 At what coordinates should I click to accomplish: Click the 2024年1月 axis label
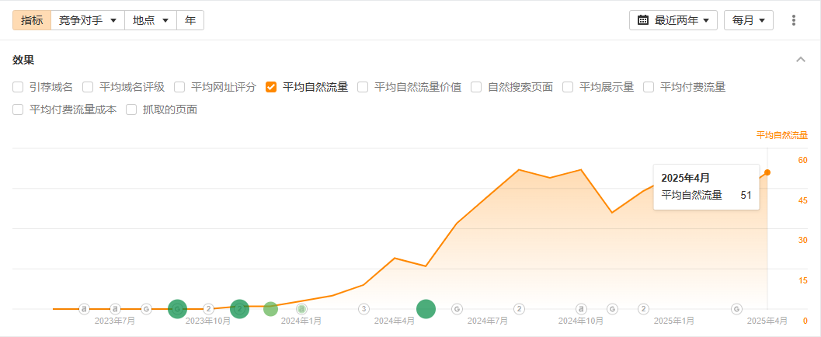click(x=301, y=320)
